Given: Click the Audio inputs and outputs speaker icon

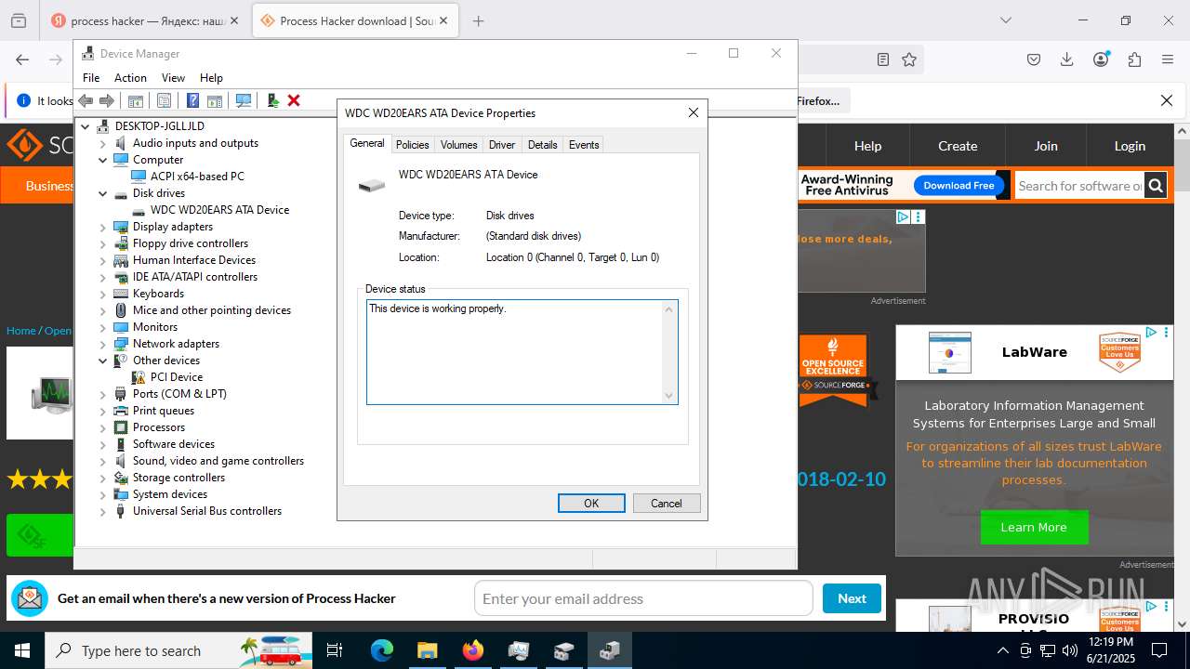Looking at the screenshot, I should [121, 143].
